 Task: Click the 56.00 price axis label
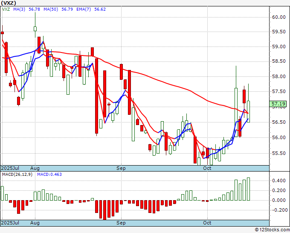pyautogui.click(x=279, y=137)
